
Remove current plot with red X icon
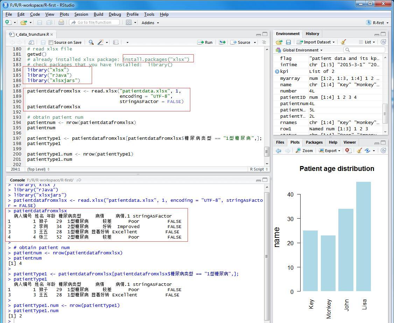(347, 151)
